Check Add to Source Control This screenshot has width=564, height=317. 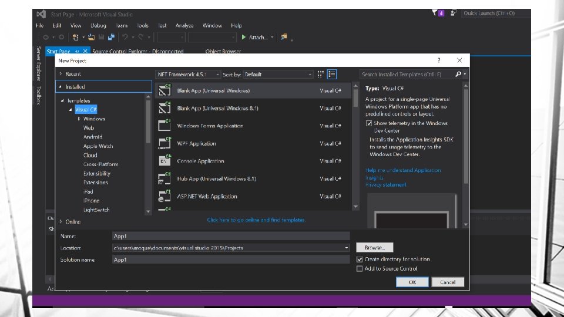click(x=360, y=268)
